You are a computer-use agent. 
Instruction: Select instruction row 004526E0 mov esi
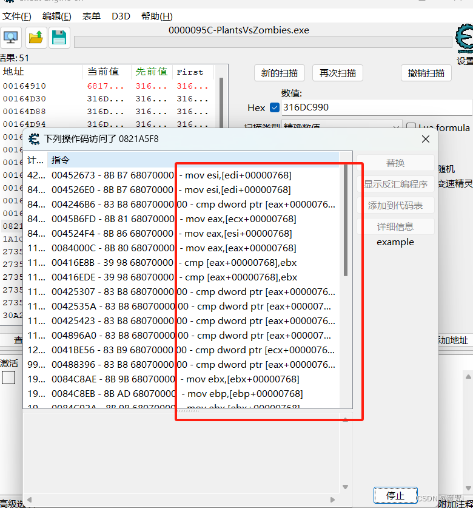pyautogui.click(x=182, y=190)
